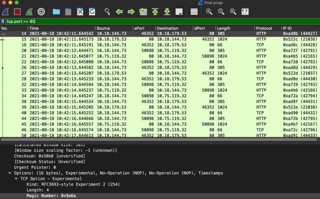Select packet number 14 row
The width and height of the screenshot is (320, 199).
click(x=160, y=33)
